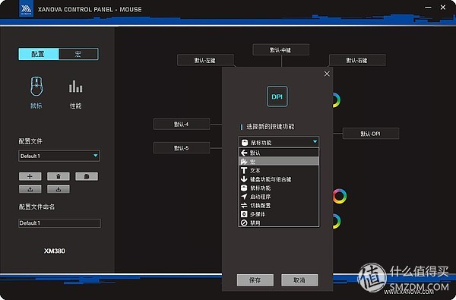The height and width of the screenshot is (300, 456).
Task: Click the 保存 save button
Action: click(x=255, y=280)
